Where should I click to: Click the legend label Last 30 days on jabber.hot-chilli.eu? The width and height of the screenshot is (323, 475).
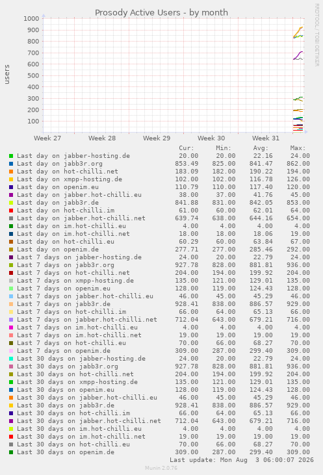tap(87, 398)
